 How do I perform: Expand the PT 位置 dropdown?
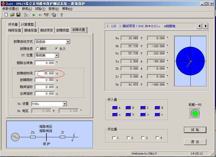[x=57, y=55]
